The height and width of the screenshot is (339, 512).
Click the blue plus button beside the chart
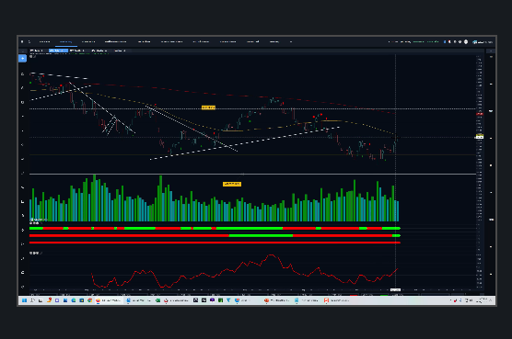22,58
